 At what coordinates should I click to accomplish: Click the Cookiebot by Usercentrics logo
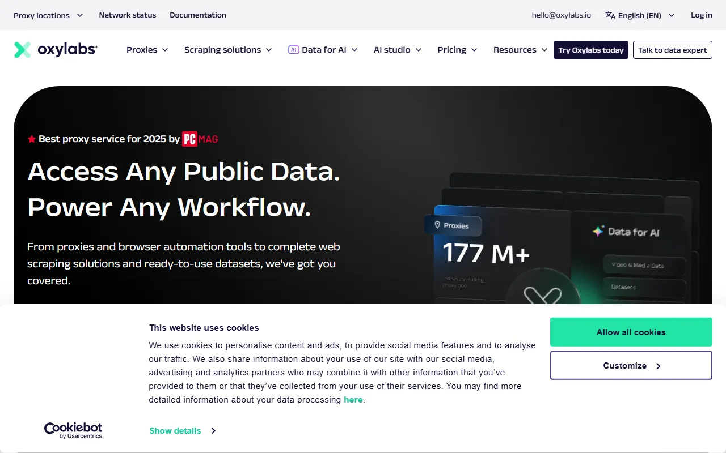(73, 430)
